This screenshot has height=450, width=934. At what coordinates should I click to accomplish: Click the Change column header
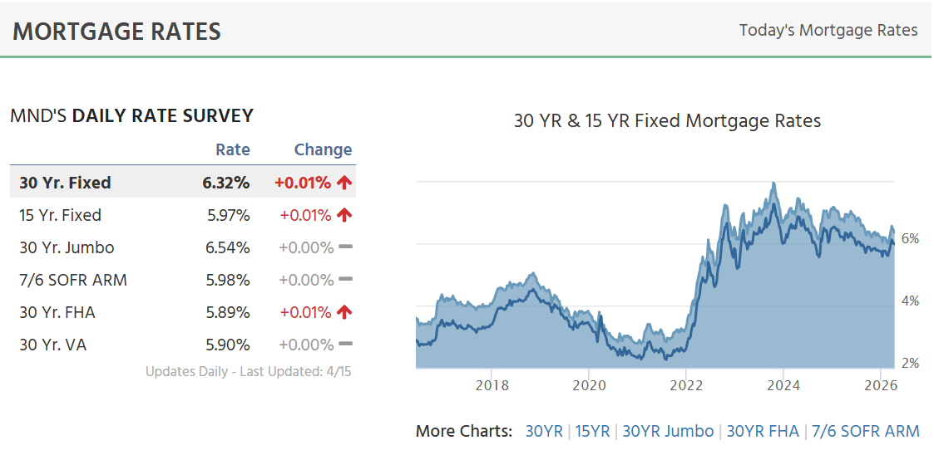point(323,149)
